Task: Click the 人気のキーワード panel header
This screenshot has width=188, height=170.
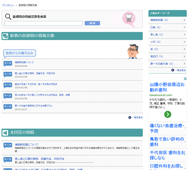Action: (x=168, y=13)
